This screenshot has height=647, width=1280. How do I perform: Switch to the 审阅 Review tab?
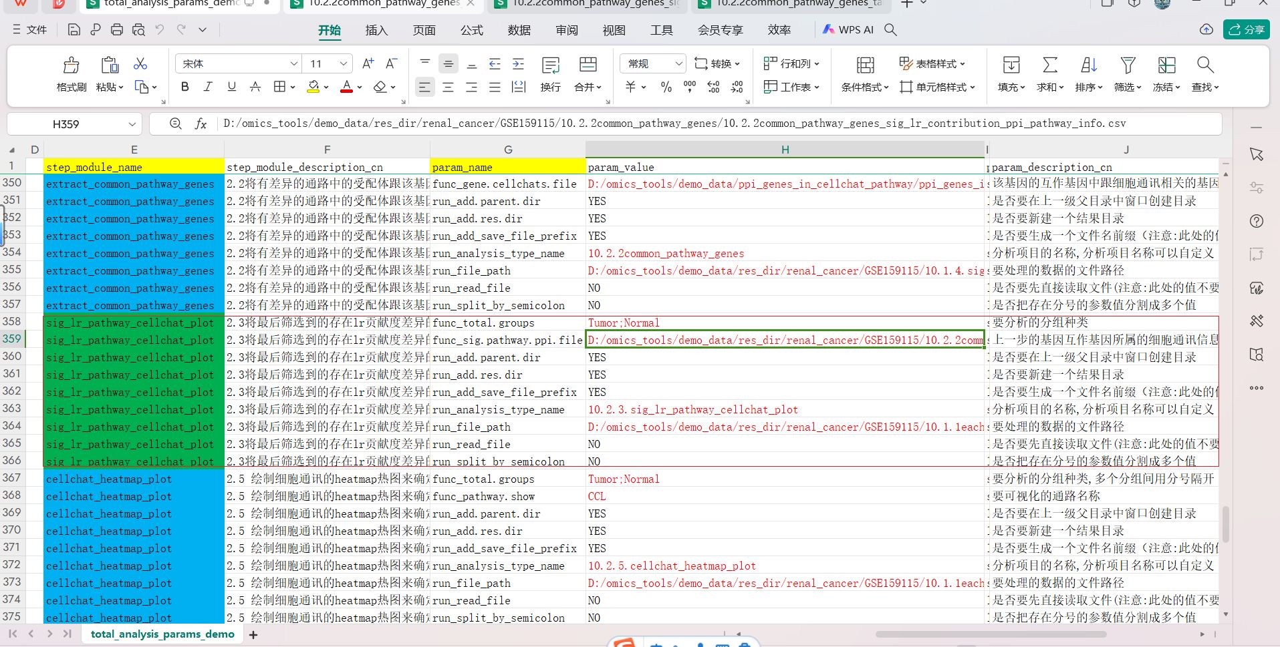[566, 30]
